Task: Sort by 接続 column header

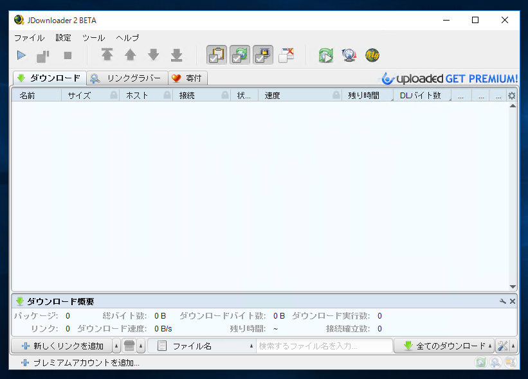Action: [201, 96]
